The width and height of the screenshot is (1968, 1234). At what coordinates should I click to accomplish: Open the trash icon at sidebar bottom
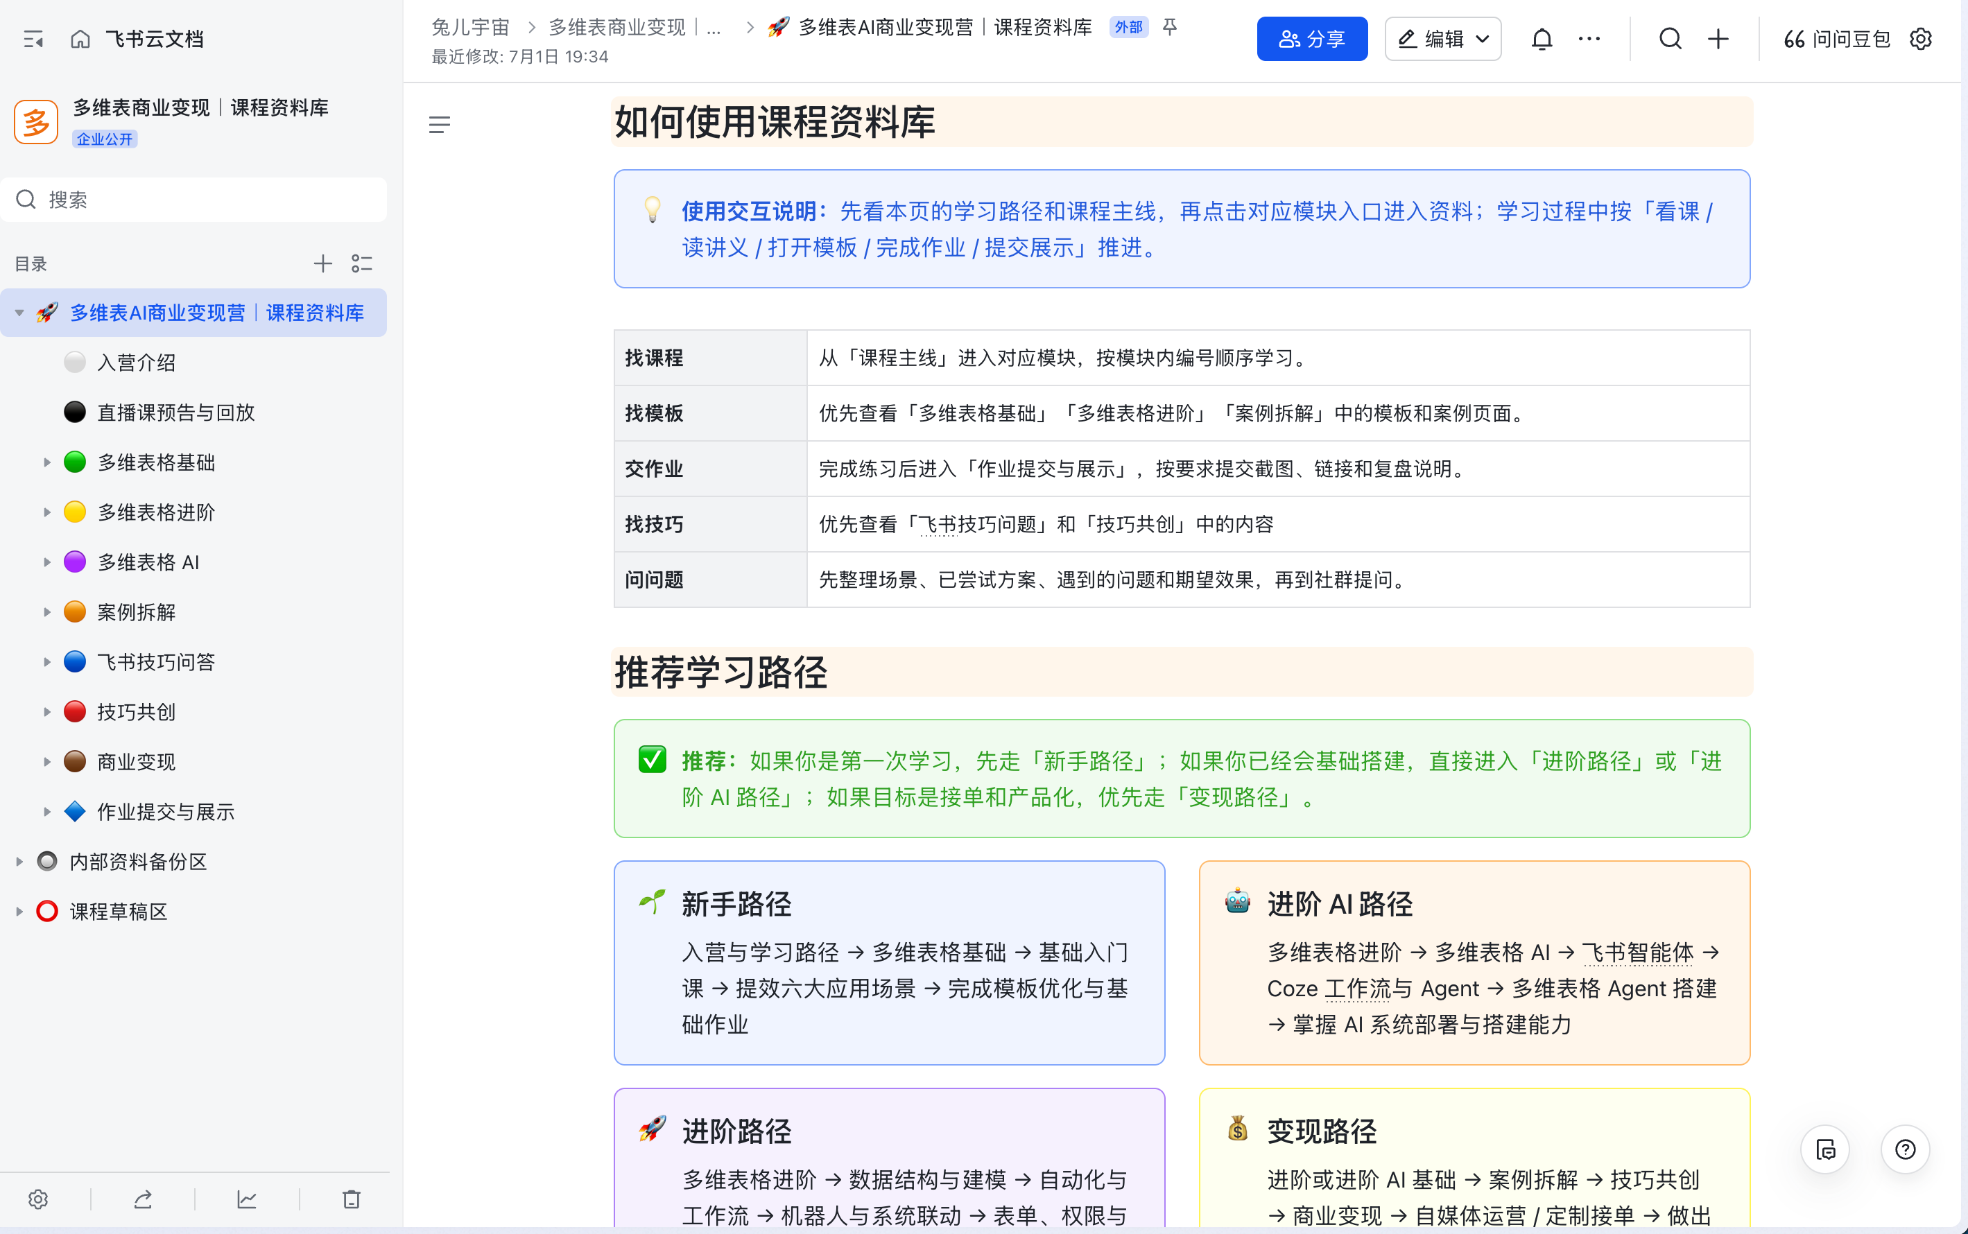point(351,1199)
